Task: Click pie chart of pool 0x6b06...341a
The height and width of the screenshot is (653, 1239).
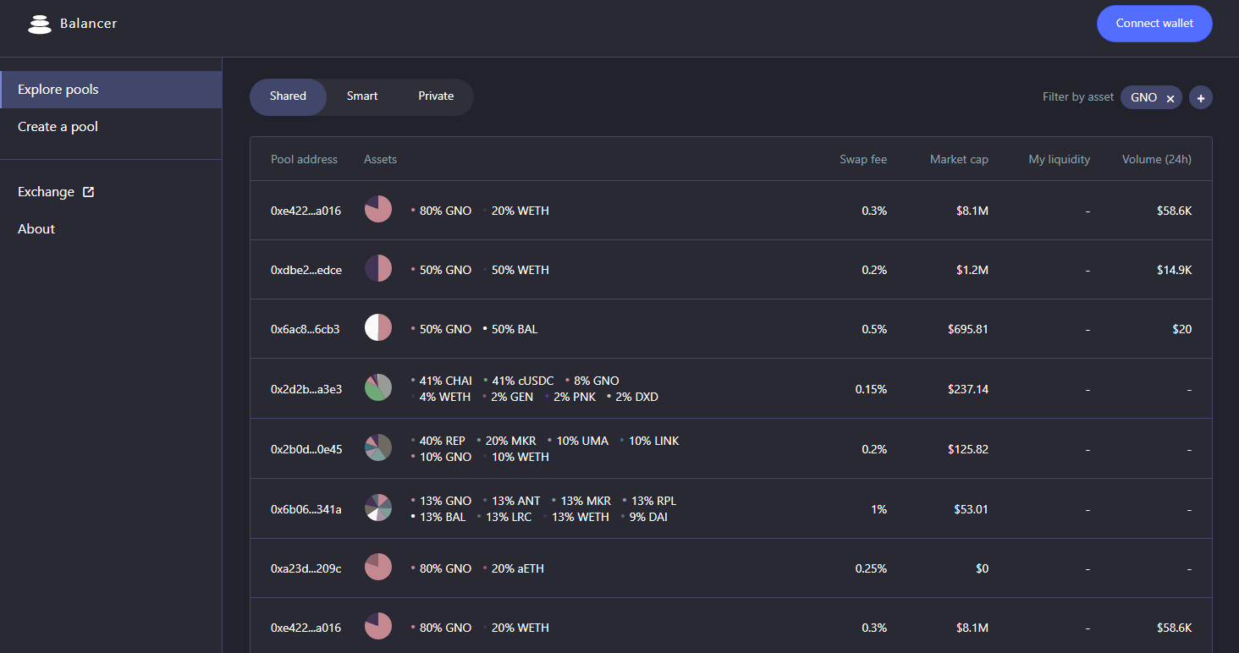Action: point(378,508)
